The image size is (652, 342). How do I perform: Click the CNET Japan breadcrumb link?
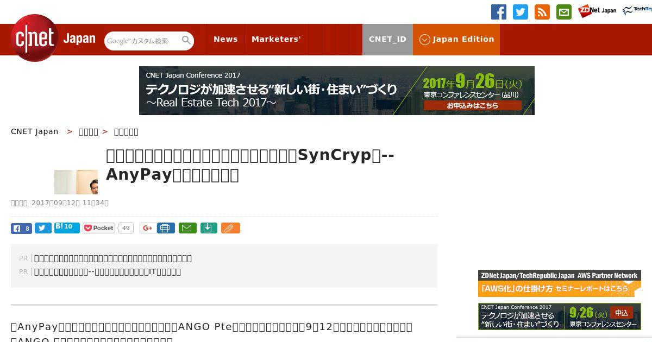pos(35,132)
